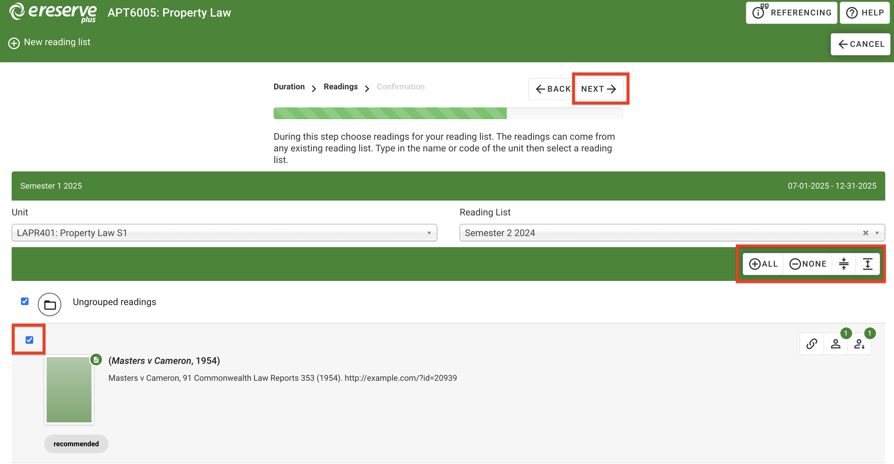Clear the Reading List selection with the X
894x464 pixels.
click(865, 233)
